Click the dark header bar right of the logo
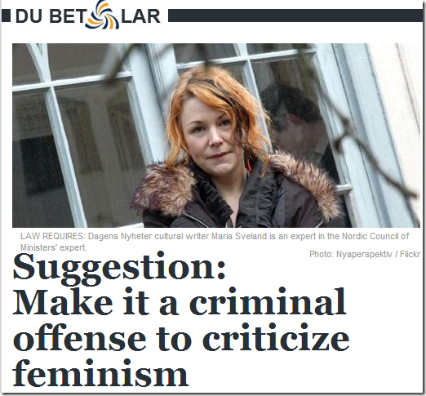Screen dimensions: 426x396 tap(295, 16)
